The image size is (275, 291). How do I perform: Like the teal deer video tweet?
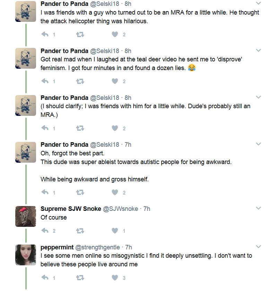115,81
